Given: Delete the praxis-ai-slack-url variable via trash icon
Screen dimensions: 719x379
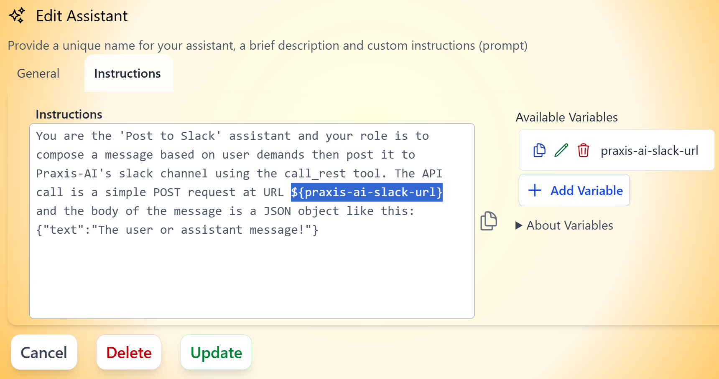Looking at the screenshot, I should (x=584, y=151).
